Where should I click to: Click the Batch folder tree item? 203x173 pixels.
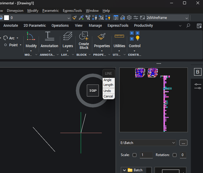pyautogui.click(x=138, y=170)
